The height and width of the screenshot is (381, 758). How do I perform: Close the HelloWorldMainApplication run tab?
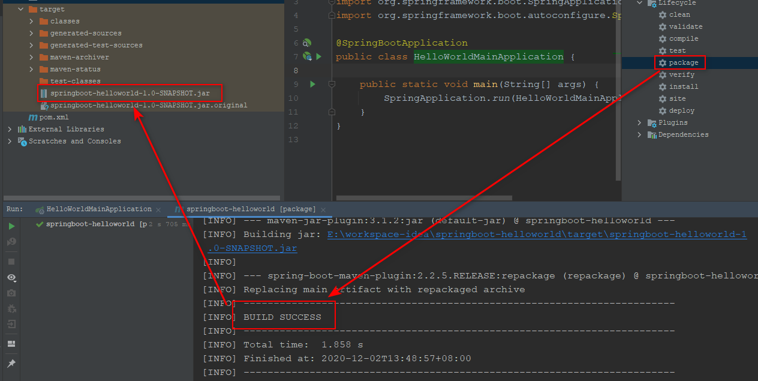[x=158, y=210]
